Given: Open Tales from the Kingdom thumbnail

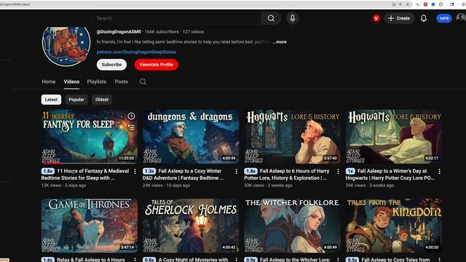Looking at the screenshot, I should [x=394, y=226].
